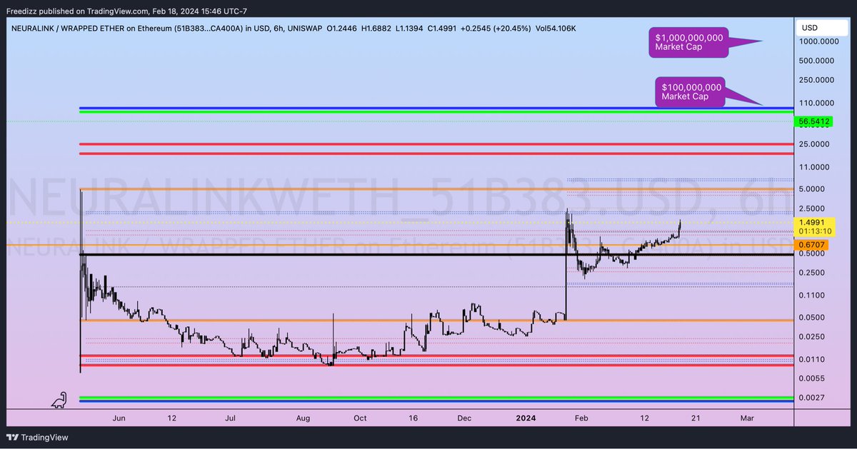857x449 pixels.
Task: Click the 11.0000 price axis label
Action: tap(816, 167)
